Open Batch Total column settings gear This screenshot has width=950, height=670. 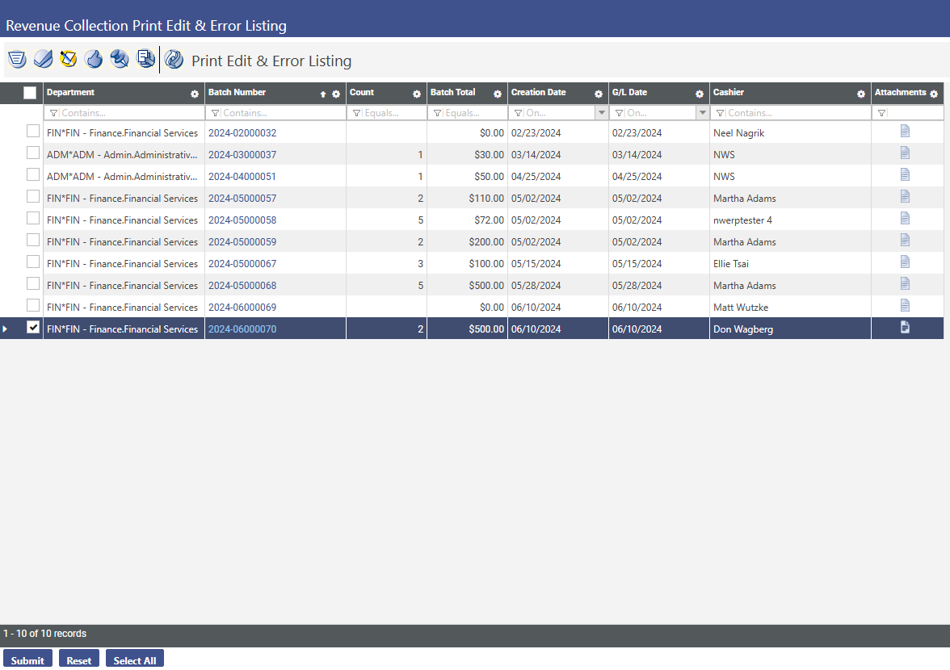tap(498, 94)
